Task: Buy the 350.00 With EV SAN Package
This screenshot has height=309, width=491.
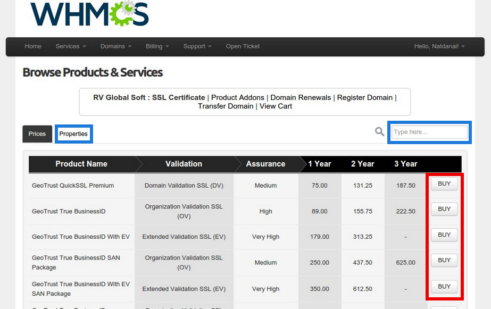Action: (444, 287)
